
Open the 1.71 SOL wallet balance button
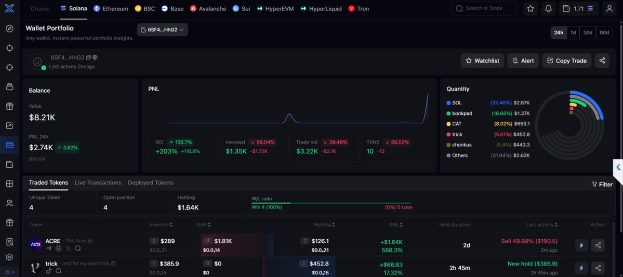click(x=578, y=8)
